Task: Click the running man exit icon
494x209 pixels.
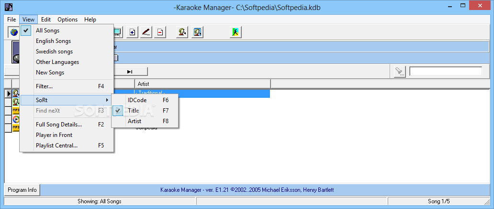Action: 236,32
